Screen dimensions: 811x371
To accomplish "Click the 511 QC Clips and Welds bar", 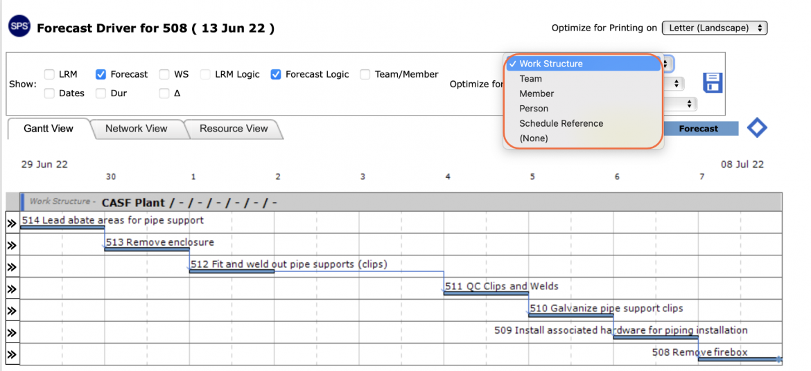I will coord(486,293).
